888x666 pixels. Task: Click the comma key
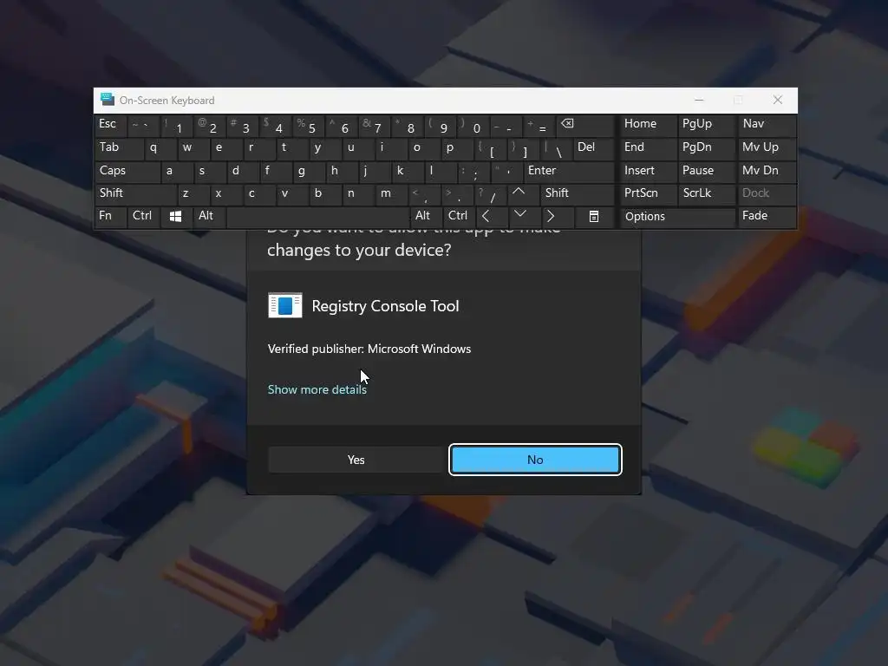(425, 193)
